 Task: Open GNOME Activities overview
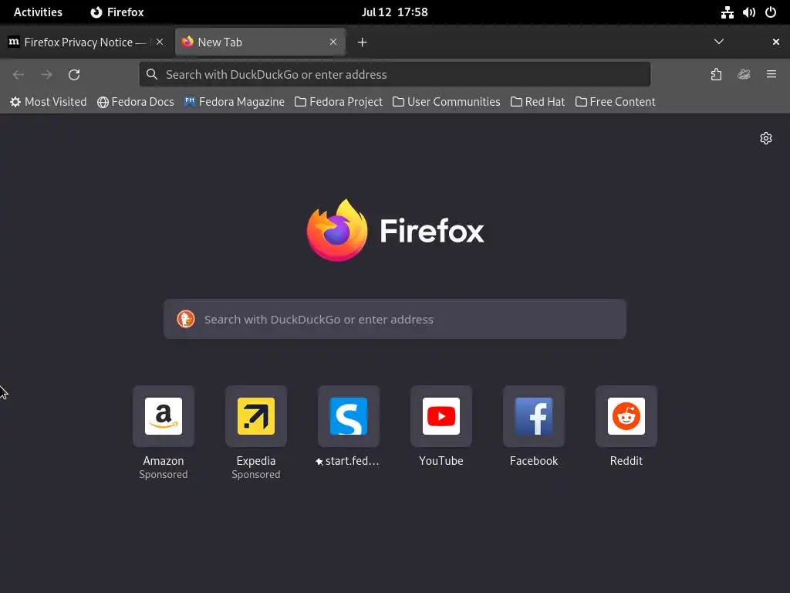pos(38,12)
